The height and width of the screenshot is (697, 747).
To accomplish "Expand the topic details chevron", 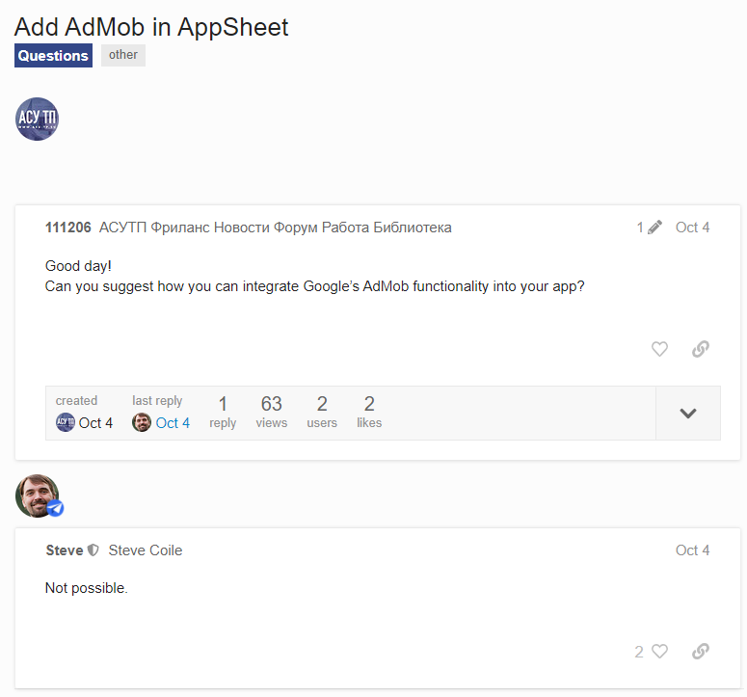I will pos(688,413).
